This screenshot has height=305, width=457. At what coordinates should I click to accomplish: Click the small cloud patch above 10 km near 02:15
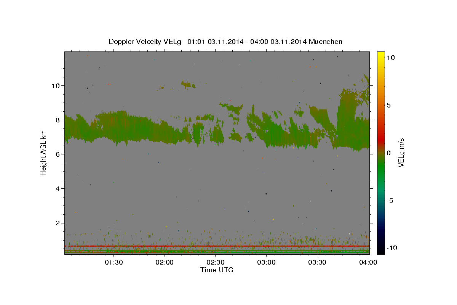click(189, 84)
